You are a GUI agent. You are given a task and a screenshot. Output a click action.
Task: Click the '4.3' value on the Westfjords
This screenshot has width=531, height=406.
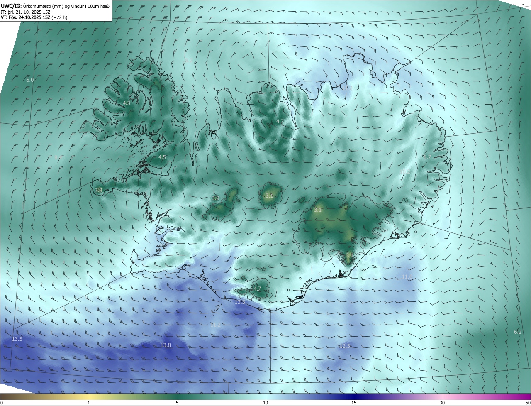tap(127, 103)
